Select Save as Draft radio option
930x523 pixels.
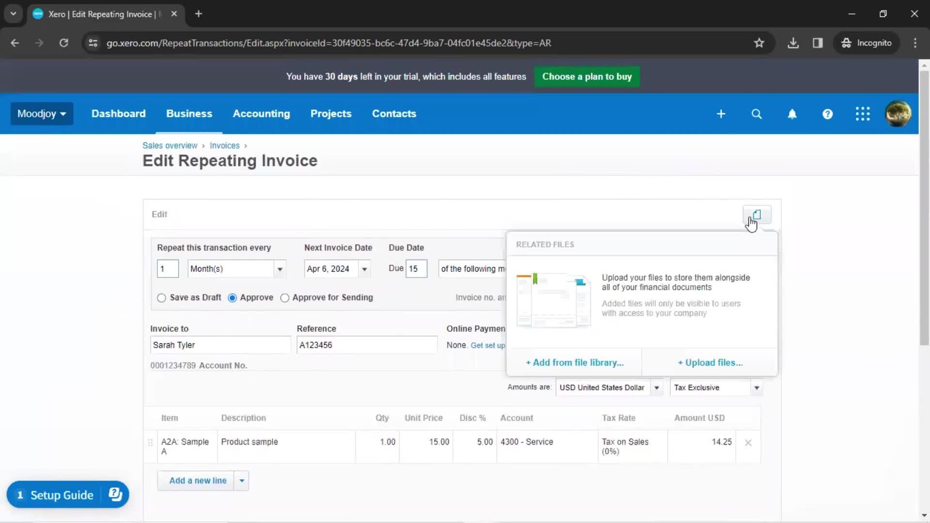pyautogui.click(x=161, y=298)
